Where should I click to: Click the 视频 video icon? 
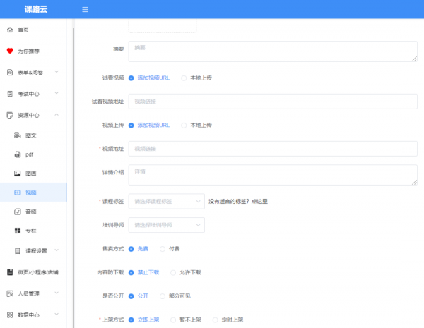click(x=18, y=193)
